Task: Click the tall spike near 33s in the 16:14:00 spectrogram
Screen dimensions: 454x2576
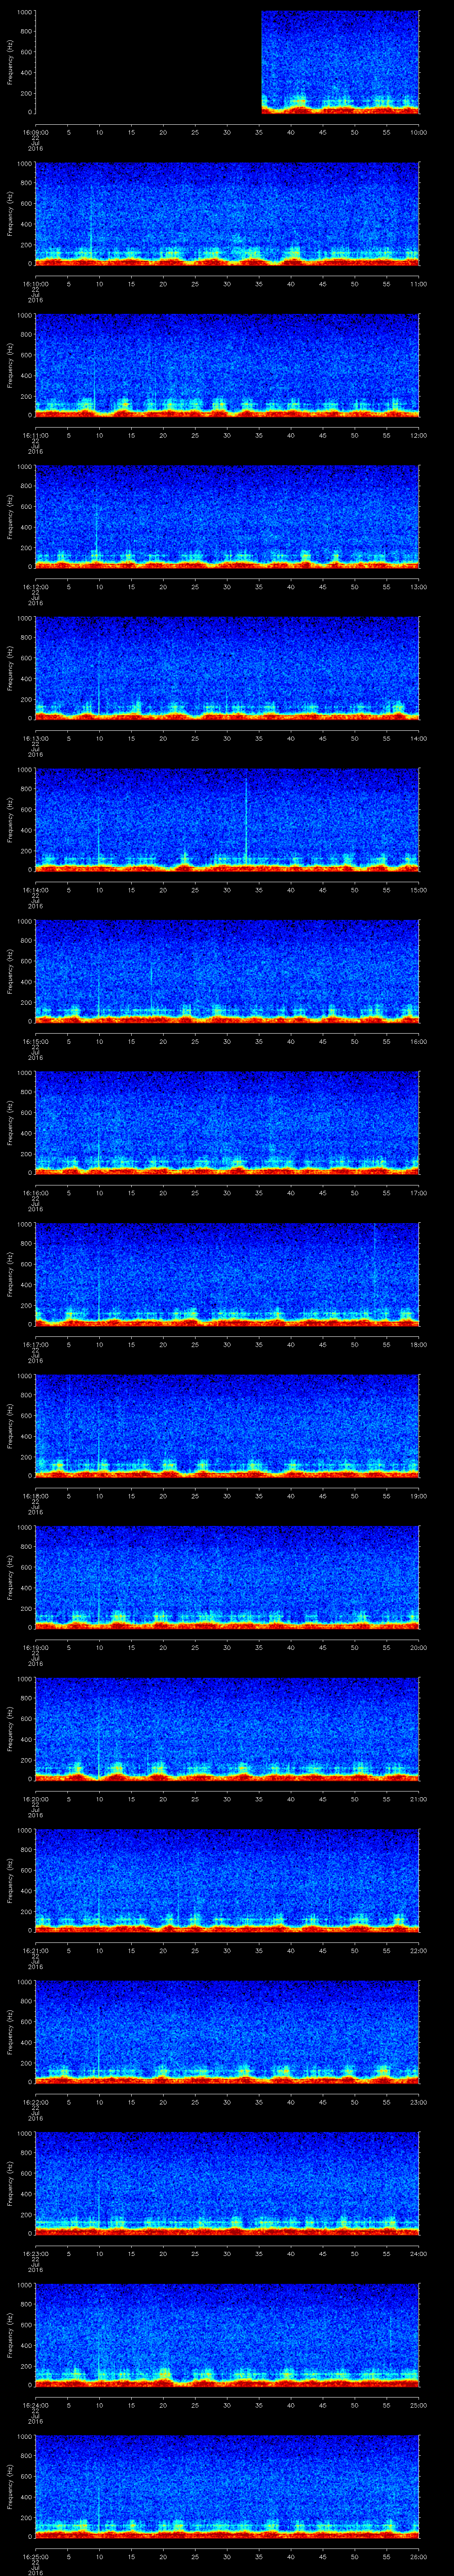Action: (x=247, y=815)
